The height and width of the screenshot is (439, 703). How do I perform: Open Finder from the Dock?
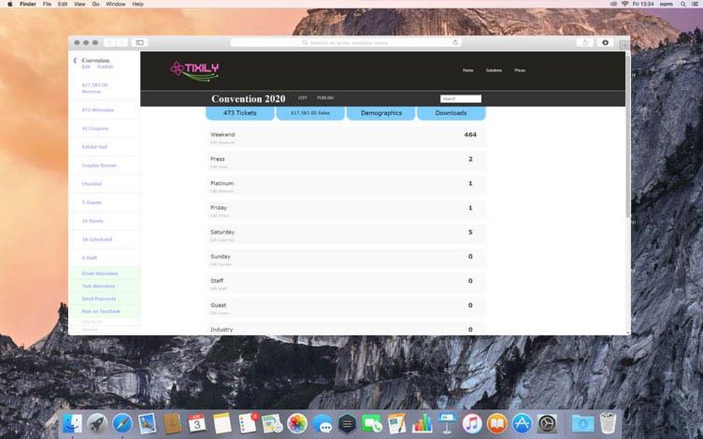(72, 424)
